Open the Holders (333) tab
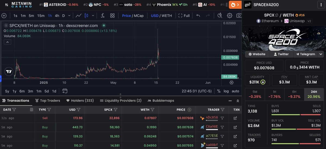Image resolution: width=326 pixels, height=149 pixels. coord(80,101)
